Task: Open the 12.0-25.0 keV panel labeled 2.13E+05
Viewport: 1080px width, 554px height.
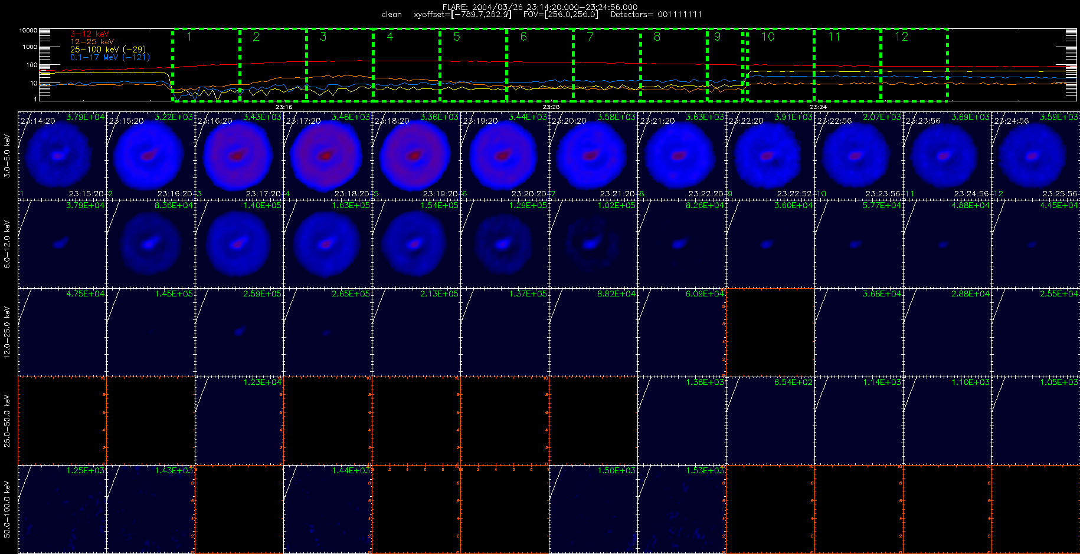Action: (x=416, y=332)
